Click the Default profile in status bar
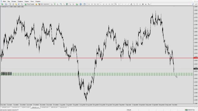This screenshot has width=198, height=111. pos(129,110)
